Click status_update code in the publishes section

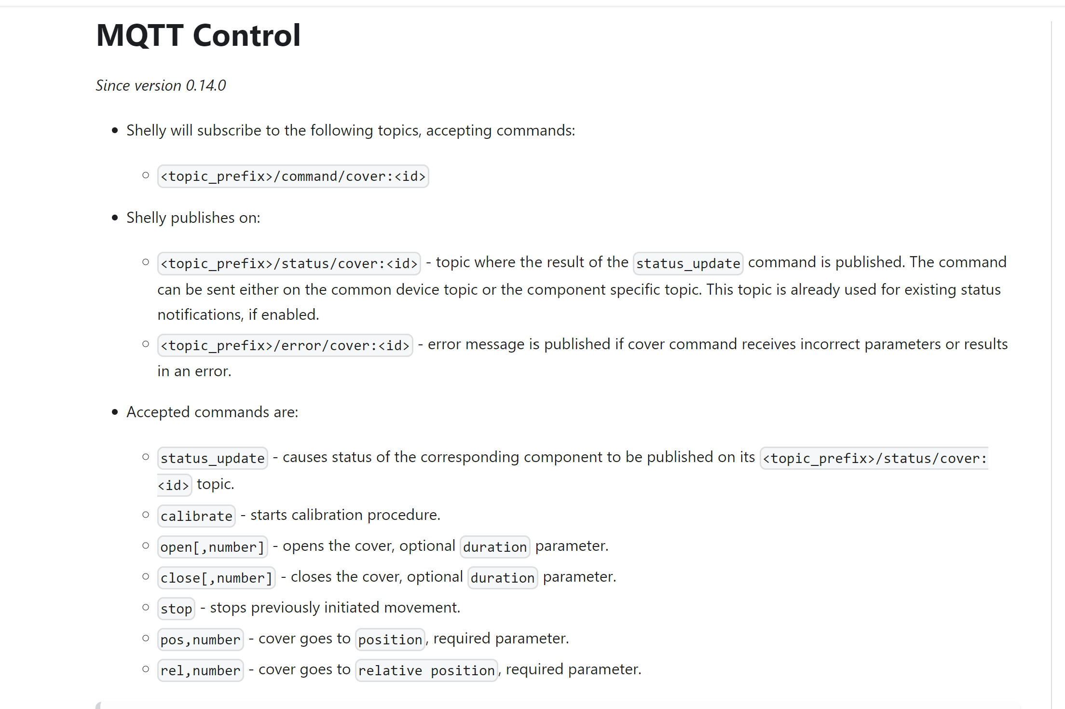tap(688, 263)
